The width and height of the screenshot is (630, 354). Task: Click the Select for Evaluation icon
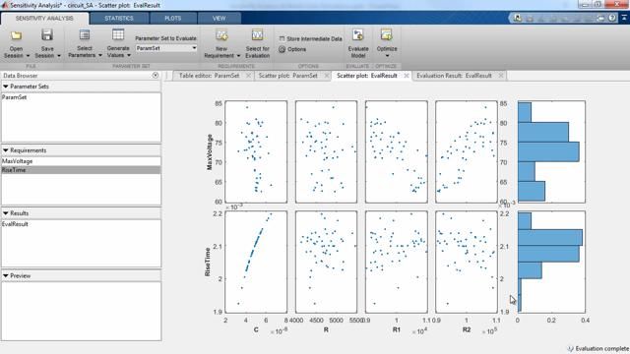click(257, 35)
